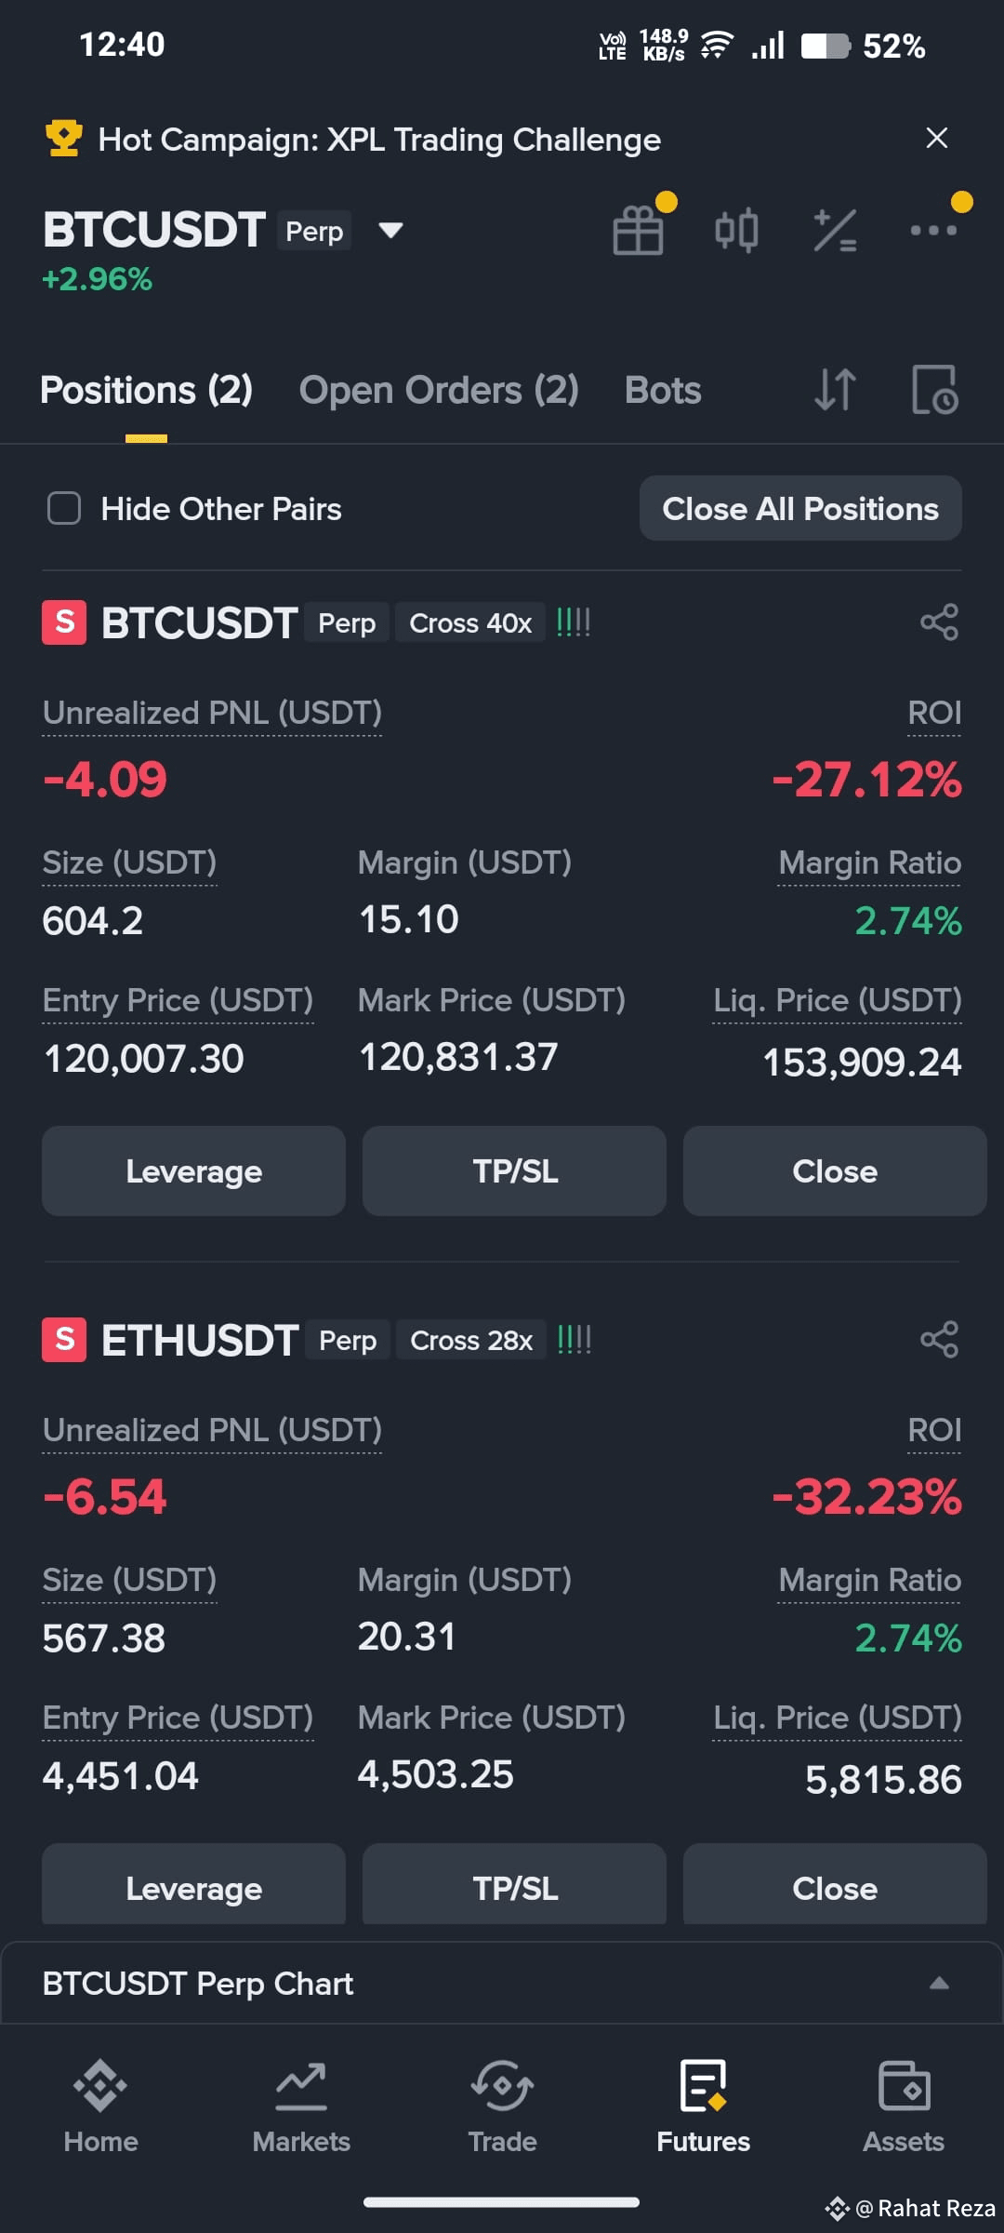Close the ETHUSDT position
The width and height of the screenshot is (1004, 2233).
(x=835, y=1887)
